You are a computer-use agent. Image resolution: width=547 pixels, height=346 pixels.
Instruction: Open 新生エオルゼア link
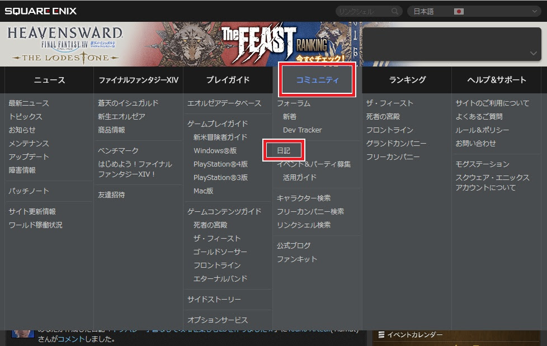[x=121, y=116]
